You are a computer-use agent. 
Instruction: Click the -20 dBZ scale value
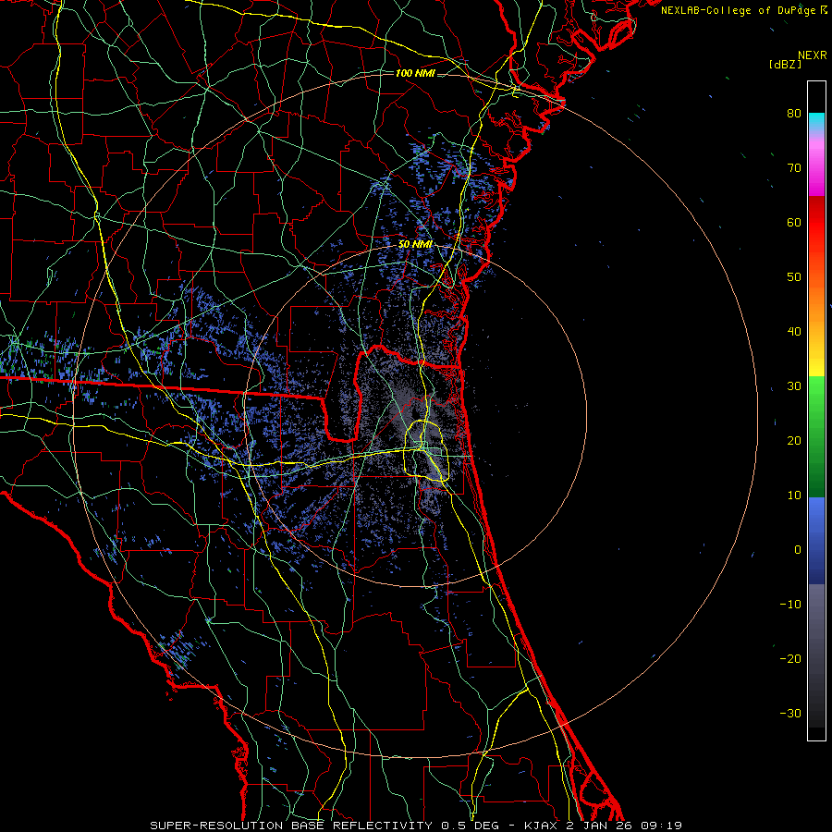tap(790, 659)
